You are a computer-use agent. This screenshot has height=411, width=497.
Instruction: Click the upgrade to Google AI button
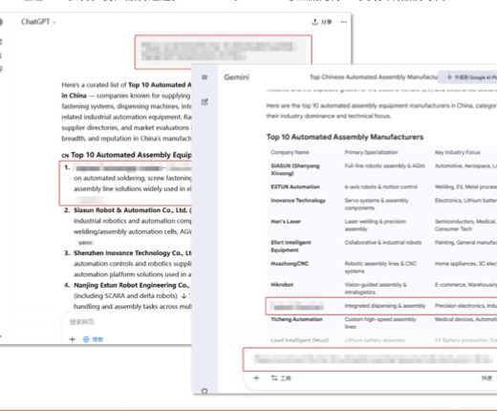pyautogui.click(x=468, y=77)
